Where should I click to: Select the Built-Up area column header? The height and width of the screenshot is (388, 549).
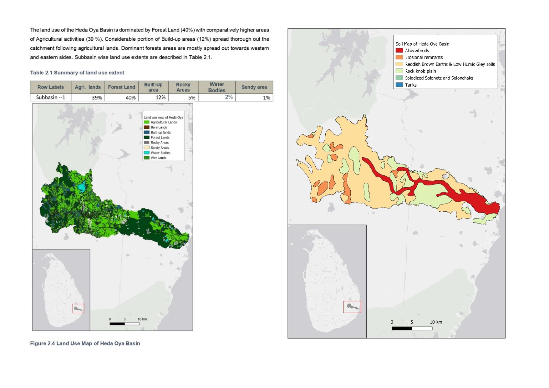click(x=153, y=87)
